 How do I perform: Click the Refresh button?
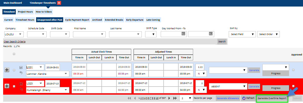(248, 98)
